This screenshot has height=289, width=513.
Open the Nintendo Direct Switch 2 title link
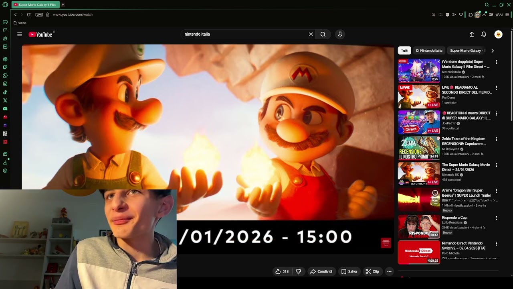464,246
